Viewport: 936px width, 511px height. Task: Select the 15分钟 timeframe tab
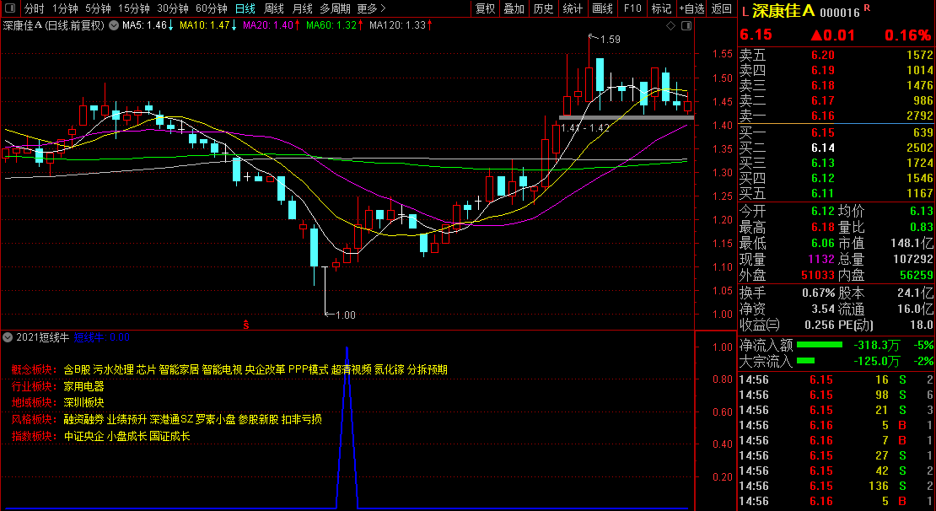[x=133, y=8]
